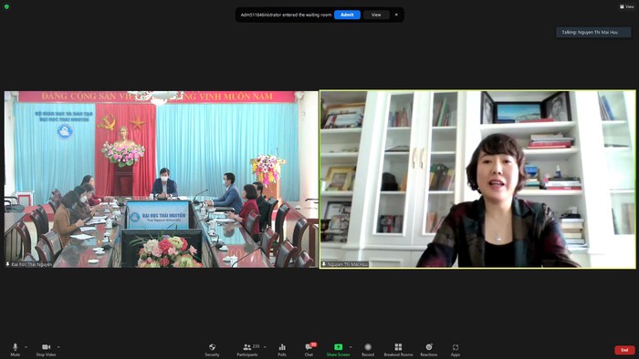Open the Chat panel
639x359 pixels.
point(309,349)
